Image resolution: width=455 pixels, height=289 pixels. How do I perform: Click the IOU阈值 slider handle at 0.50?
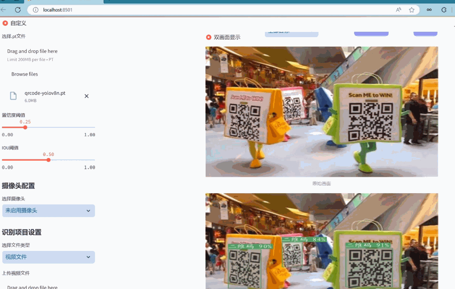48,160
